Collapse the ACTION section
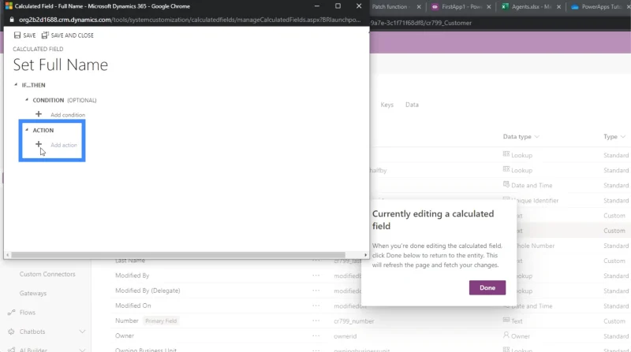631x352 pixels. (x=27, y=130)
